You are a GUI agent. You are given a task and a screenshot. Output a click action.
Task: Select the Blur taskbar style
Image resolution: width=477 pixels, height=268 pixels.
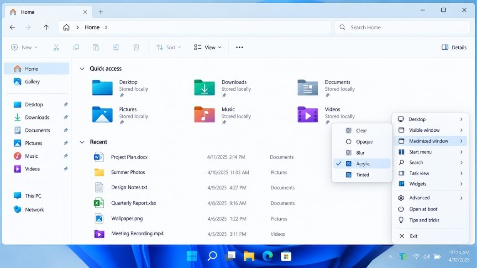point(362,153)
